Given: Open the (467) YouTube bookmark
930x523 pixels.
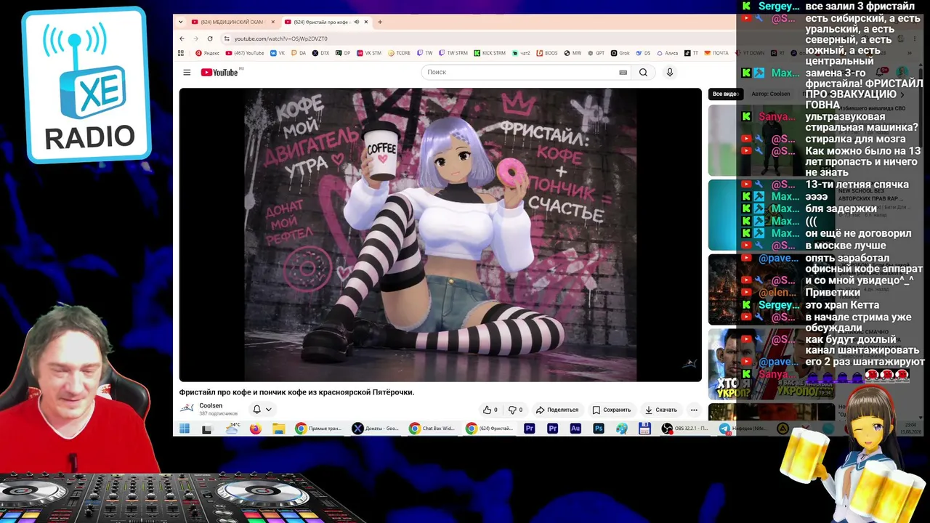Looking at the screenshot, I should [x=245, y=53].
